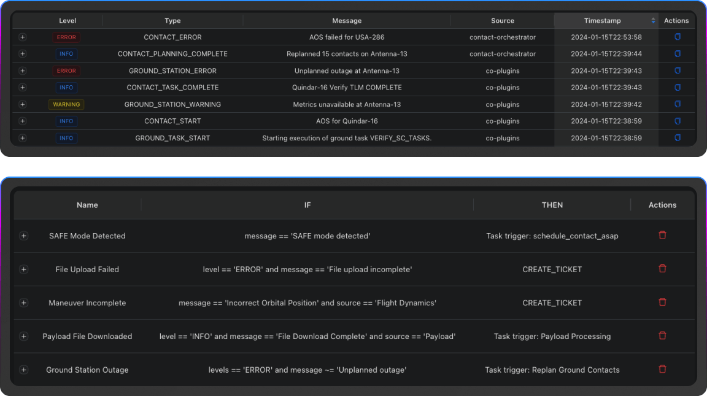Copy the Replanned 15 contacts event row

tap(678, 53)
